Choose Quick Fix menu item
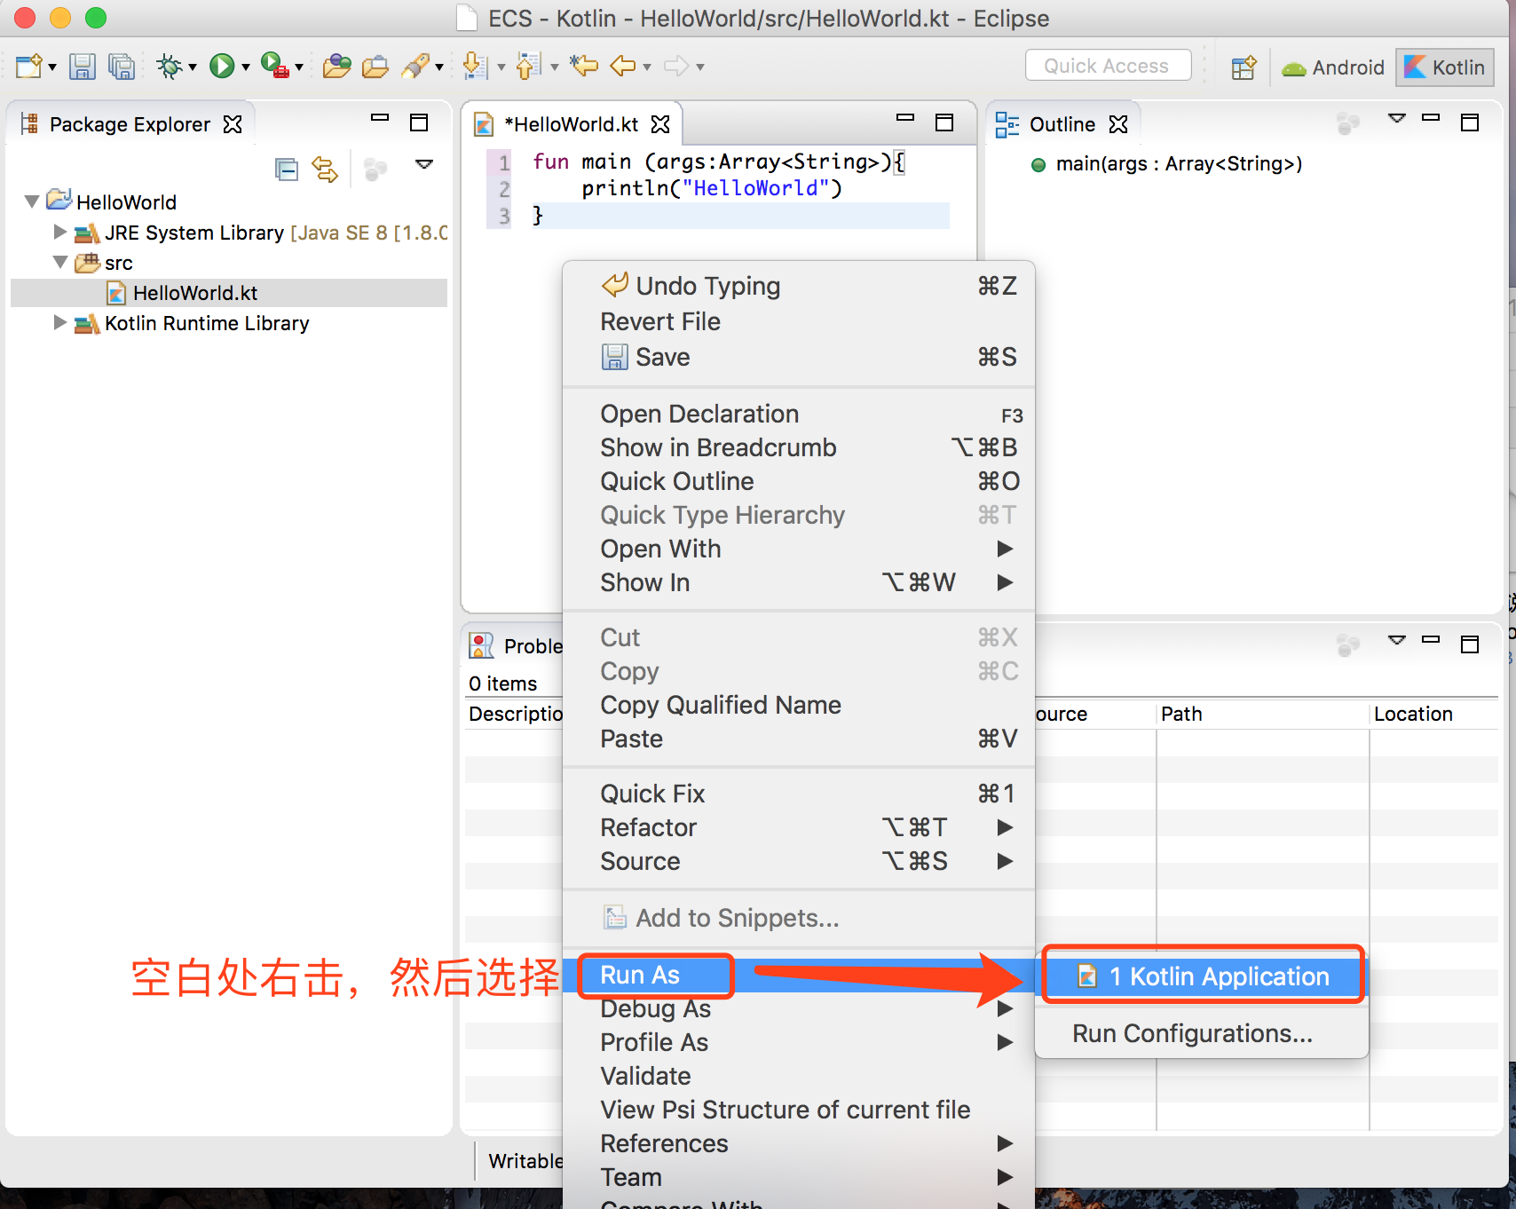The image size is (1516, 1209). tap(799, 794)
